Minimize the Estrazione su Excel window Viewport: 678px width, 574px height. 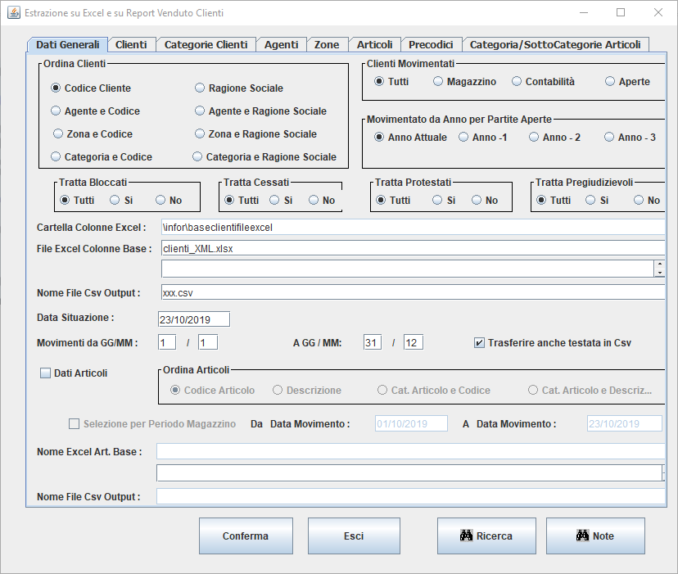(x=584, y=12)
